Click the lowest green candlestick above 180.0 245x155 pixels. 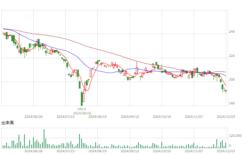point(82,99)
